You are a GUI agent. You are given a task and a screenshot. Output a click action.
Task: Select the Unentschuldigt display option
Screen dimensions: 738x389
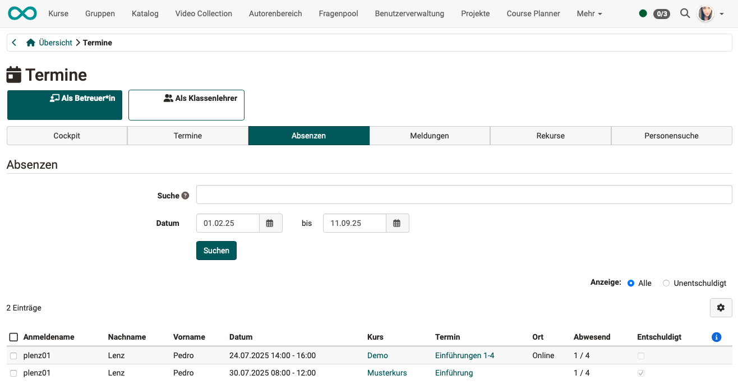[666, 283]
